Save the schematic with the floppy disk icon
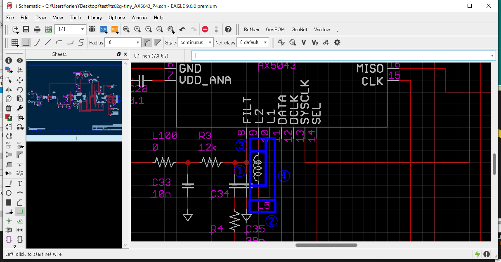The image size is (501, 262). (26, 30)
